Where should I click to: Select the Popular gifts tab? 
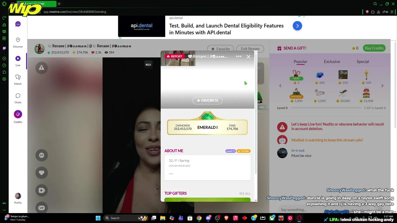300,61
